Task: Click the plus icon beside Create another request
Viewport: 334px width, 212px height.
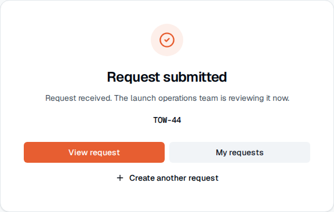Action: pyautogui.click(x=120, y=178)
